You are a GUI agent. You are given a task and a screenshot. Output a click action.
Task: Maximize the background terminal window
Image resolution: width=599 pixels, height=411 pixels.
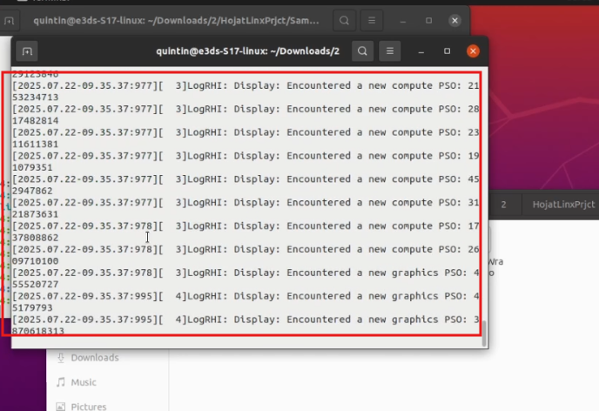click(x=429, y=19)
